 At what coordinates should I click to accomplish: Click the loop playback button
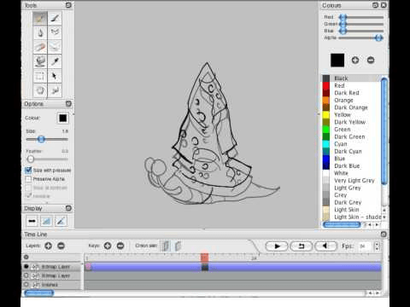click(302, 246)
